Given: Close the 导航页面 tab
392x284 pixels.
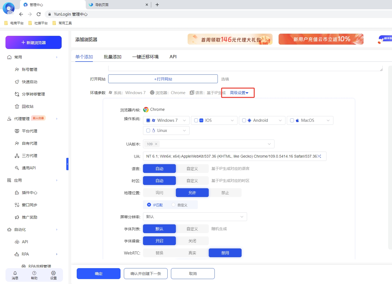Looking at the screenshot, I should pyautogui.click(x=147, y=5).
